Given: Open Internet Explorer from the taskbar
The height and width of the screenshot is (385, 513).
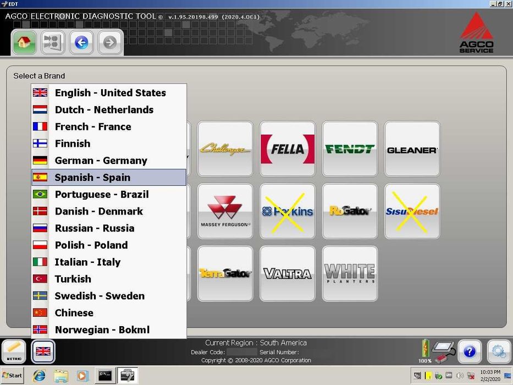Looking at the screenshot, I should click(x=39, y=376).
